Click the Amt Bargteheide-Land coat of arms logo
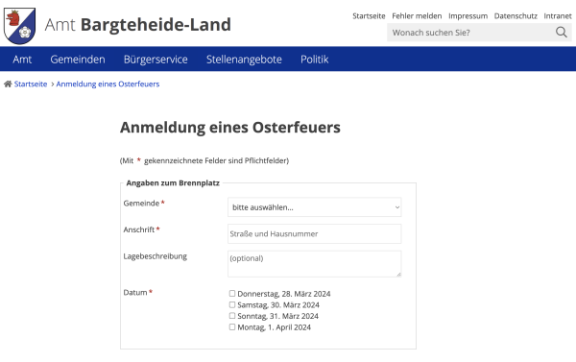The image size is (576, 362). click(19, 26)
